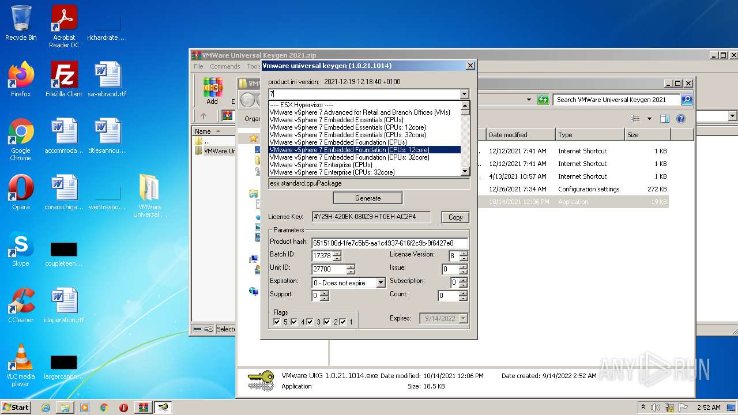Select the Configuration settings 272 KB file row
Viewport: 738px width, 415px height.
[x=577, y=189]
